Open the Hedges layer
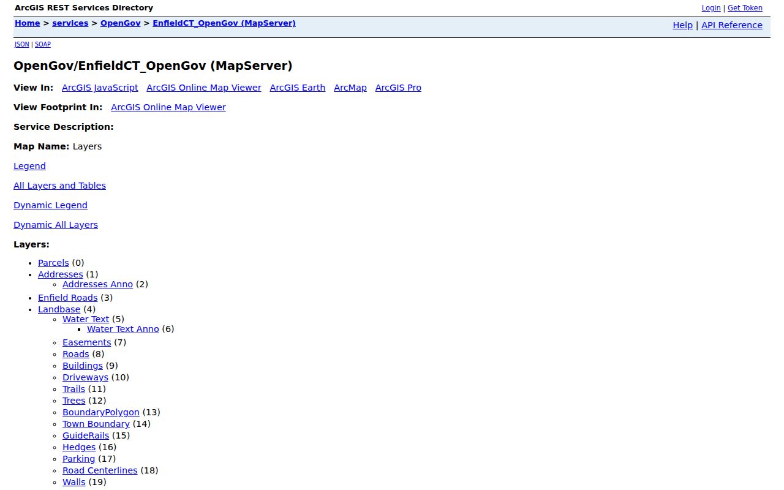The image size is (784, 490). coord(79,447)
